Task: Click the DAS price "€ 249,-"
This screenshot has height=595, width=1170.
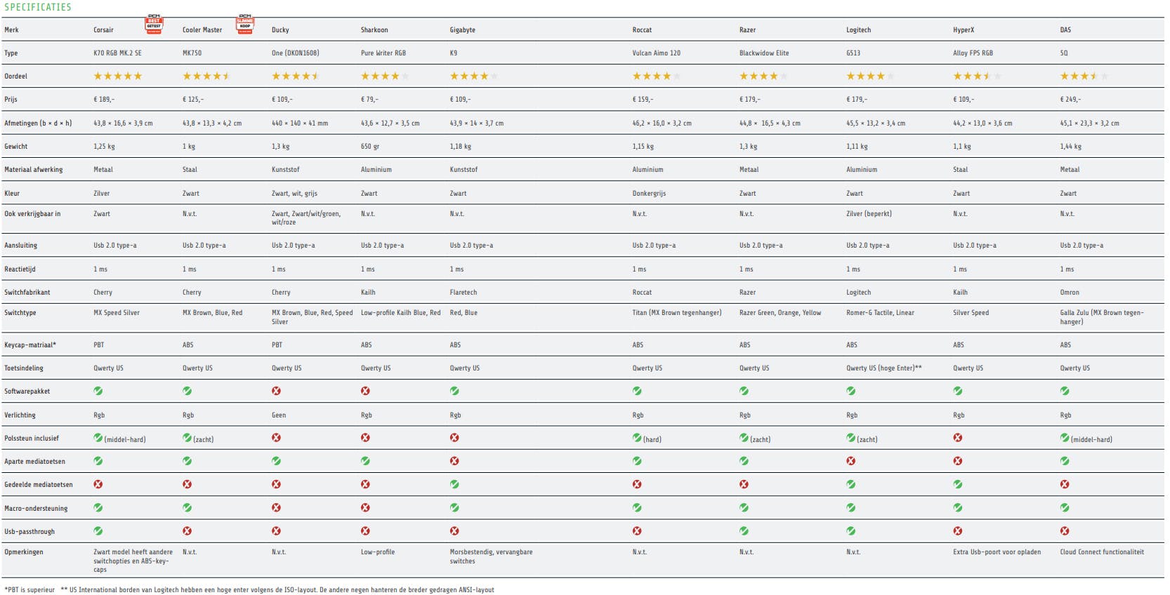Action: 1070,100
